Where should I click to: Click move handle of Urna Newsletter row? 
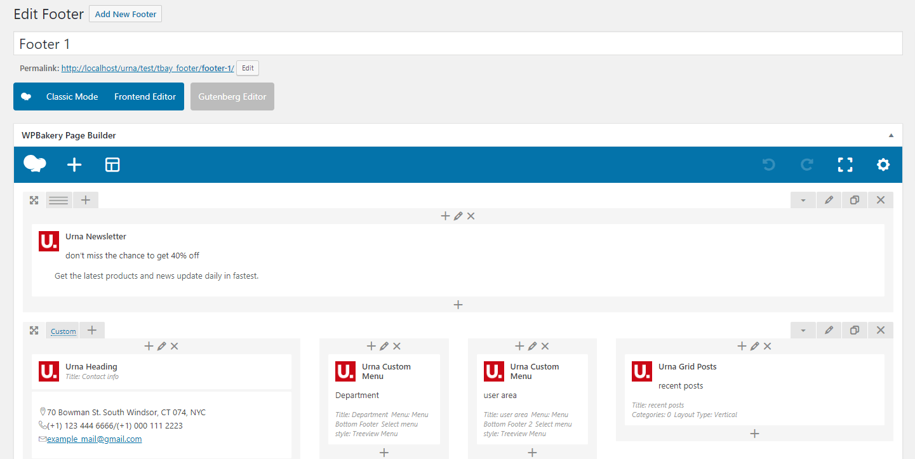pyautogui.click(x=34, y=200)
